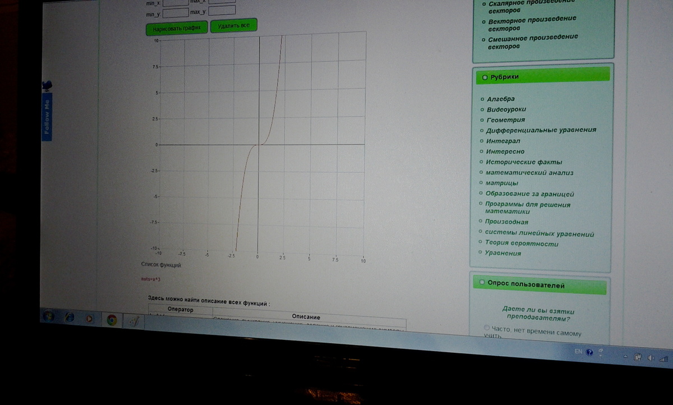Open the "Дифференциальные уравнения" category

click(x=541, y=130)
